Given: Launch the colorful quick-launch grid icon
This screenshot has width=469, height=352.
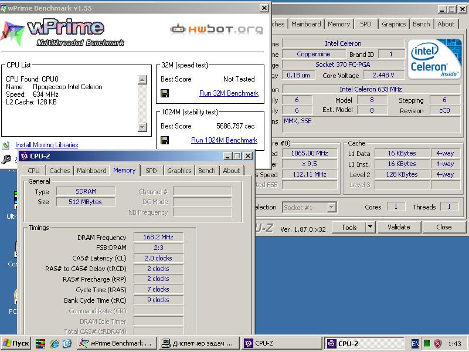Looking at the screenshot, I should click(x=40, y=343).
